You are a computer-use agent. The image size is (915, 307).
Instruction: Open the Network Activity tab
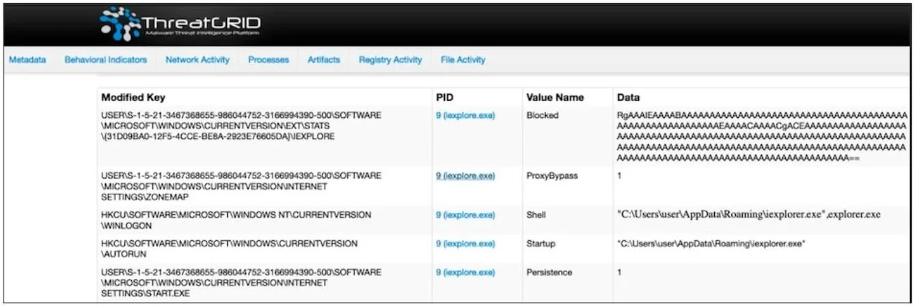[x=197, y=60]
